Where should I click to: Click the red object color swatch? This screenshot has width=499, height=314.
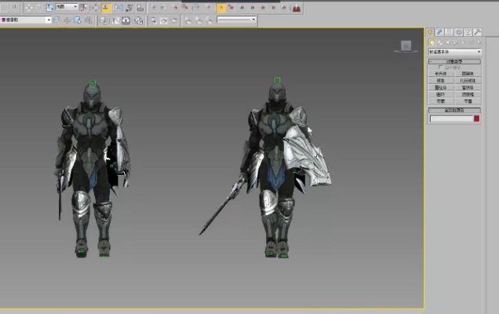(x=476, y=119)
